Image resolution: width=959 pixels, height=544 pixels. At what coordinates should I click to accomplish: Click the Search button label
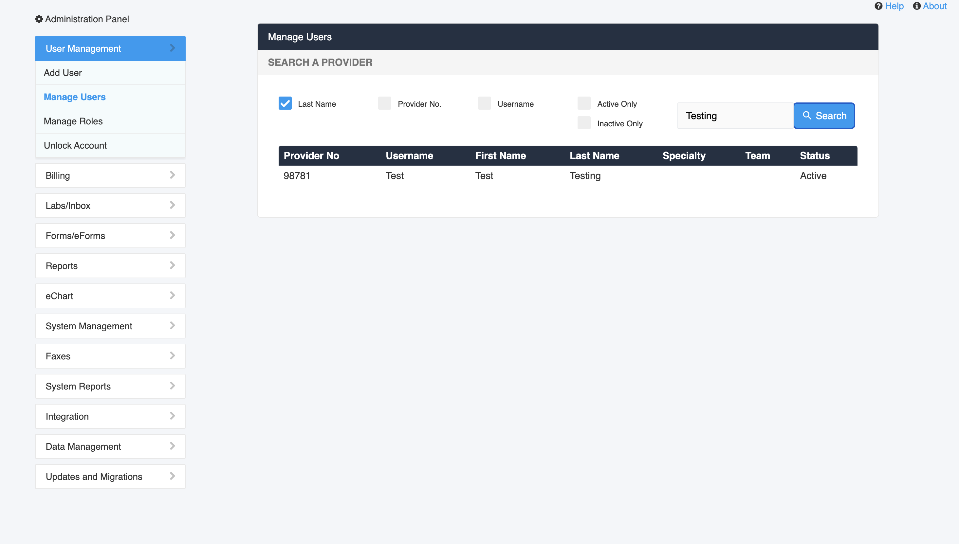click(x=831, y=116)
